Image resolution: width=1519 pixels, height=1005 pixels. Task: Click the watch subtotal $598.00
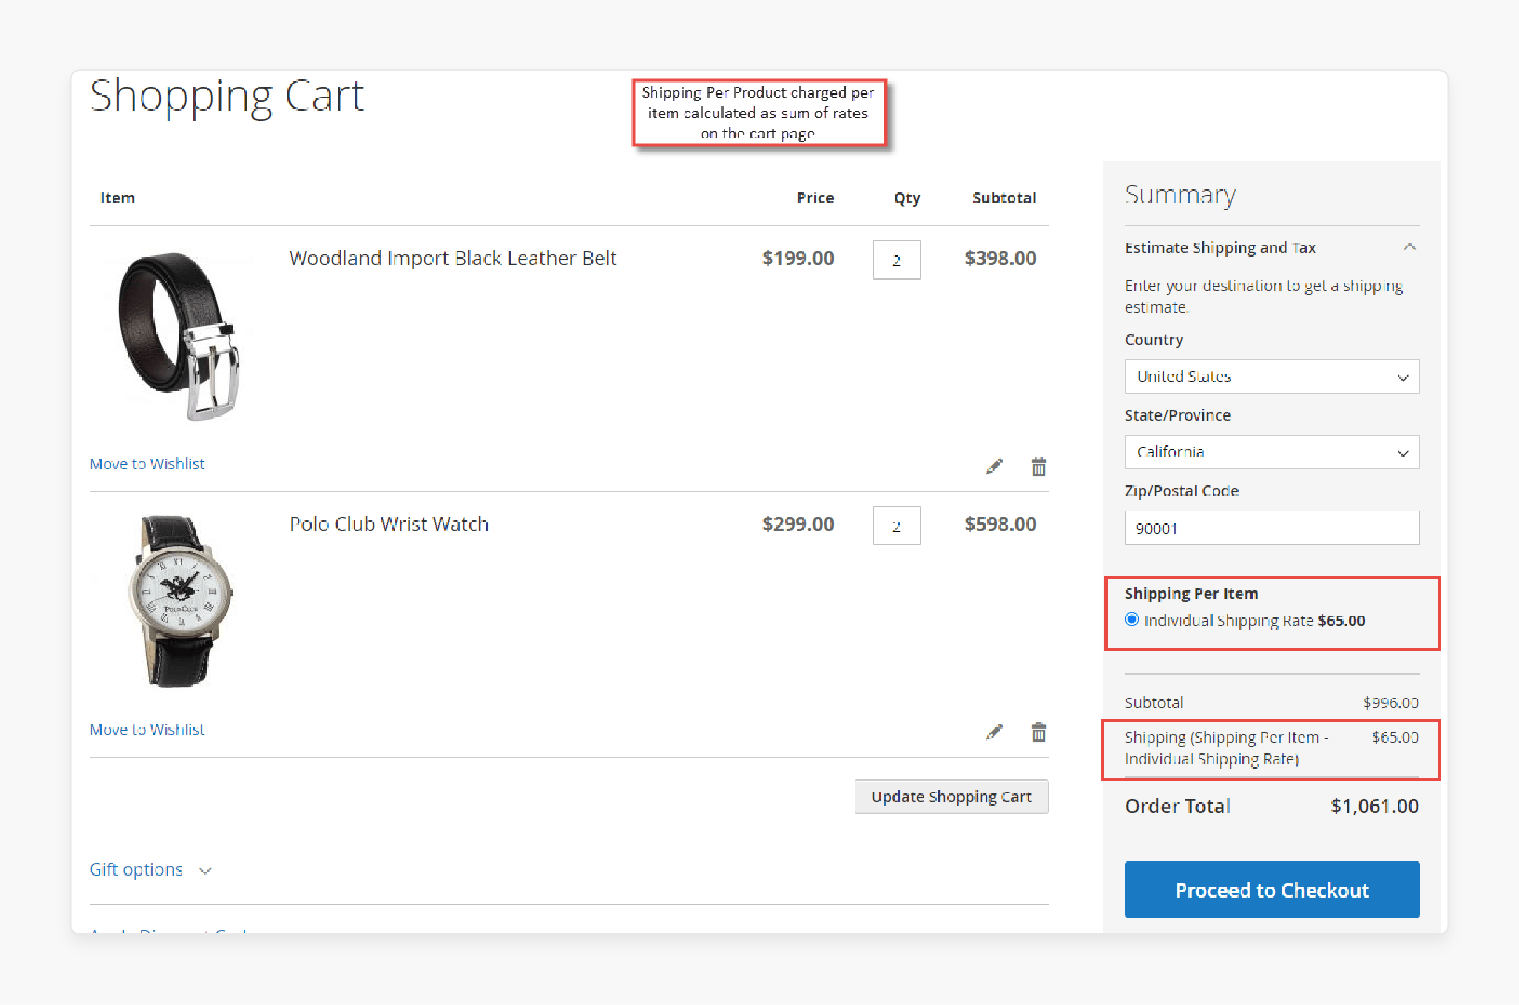[x=1000, y=523]
